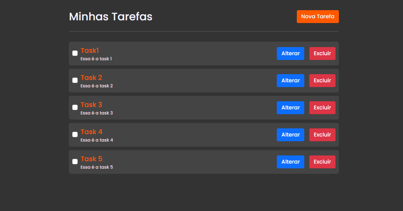This screenshot has width=403, height=211.
Task: Hit Excluir on the Task 5 row
Action: coord(322,162)
